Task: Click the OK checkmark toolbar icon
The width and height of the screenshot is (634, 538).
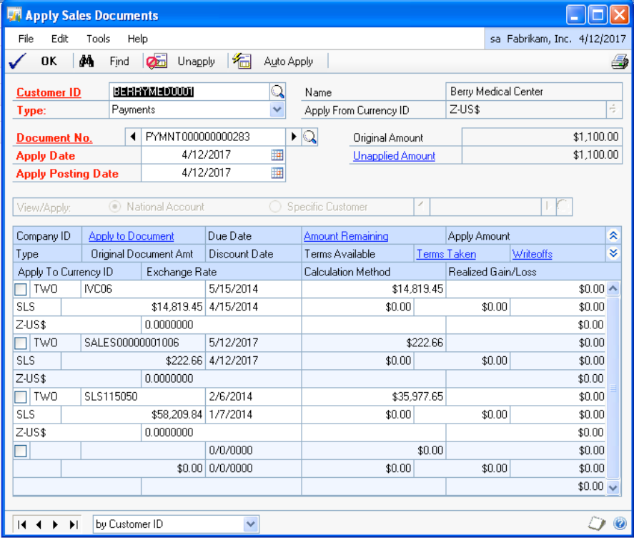Action: click(17, 62)
